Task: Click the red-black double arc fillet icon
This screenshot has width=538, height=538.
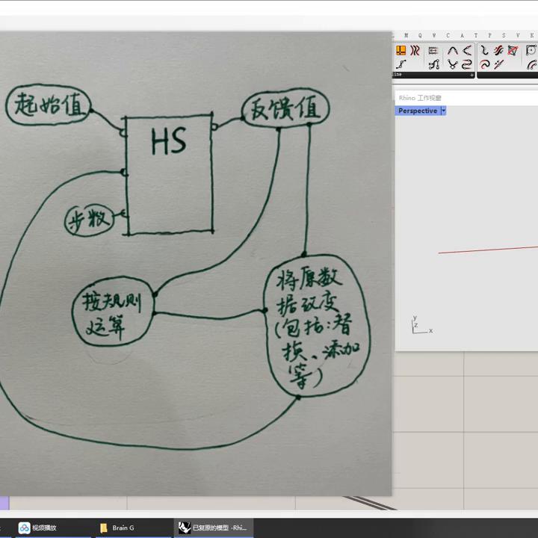Action: 532,64
